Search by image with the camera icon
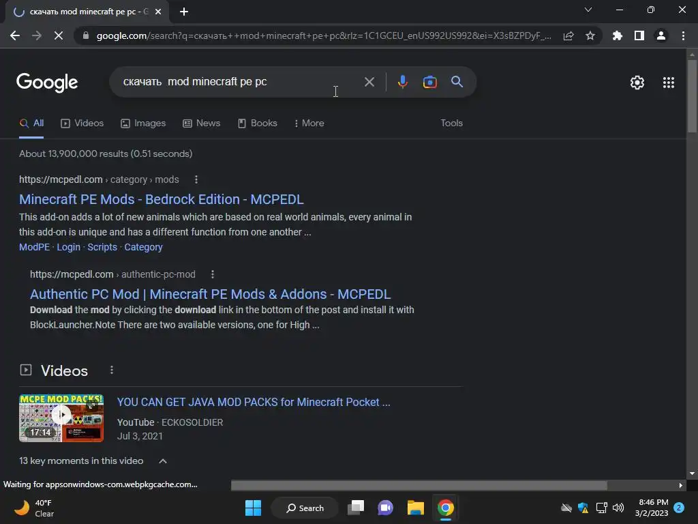 click(429, 82)
